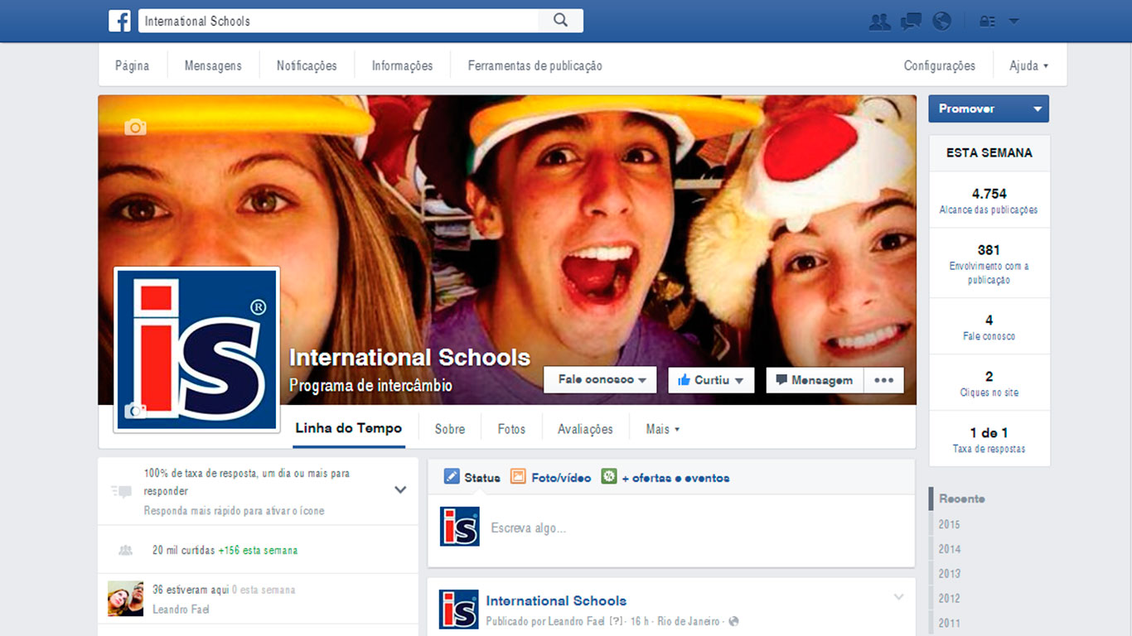Jump to 2014 in the timeline
Screen dimensions: 1132x636
coord(950,549)
